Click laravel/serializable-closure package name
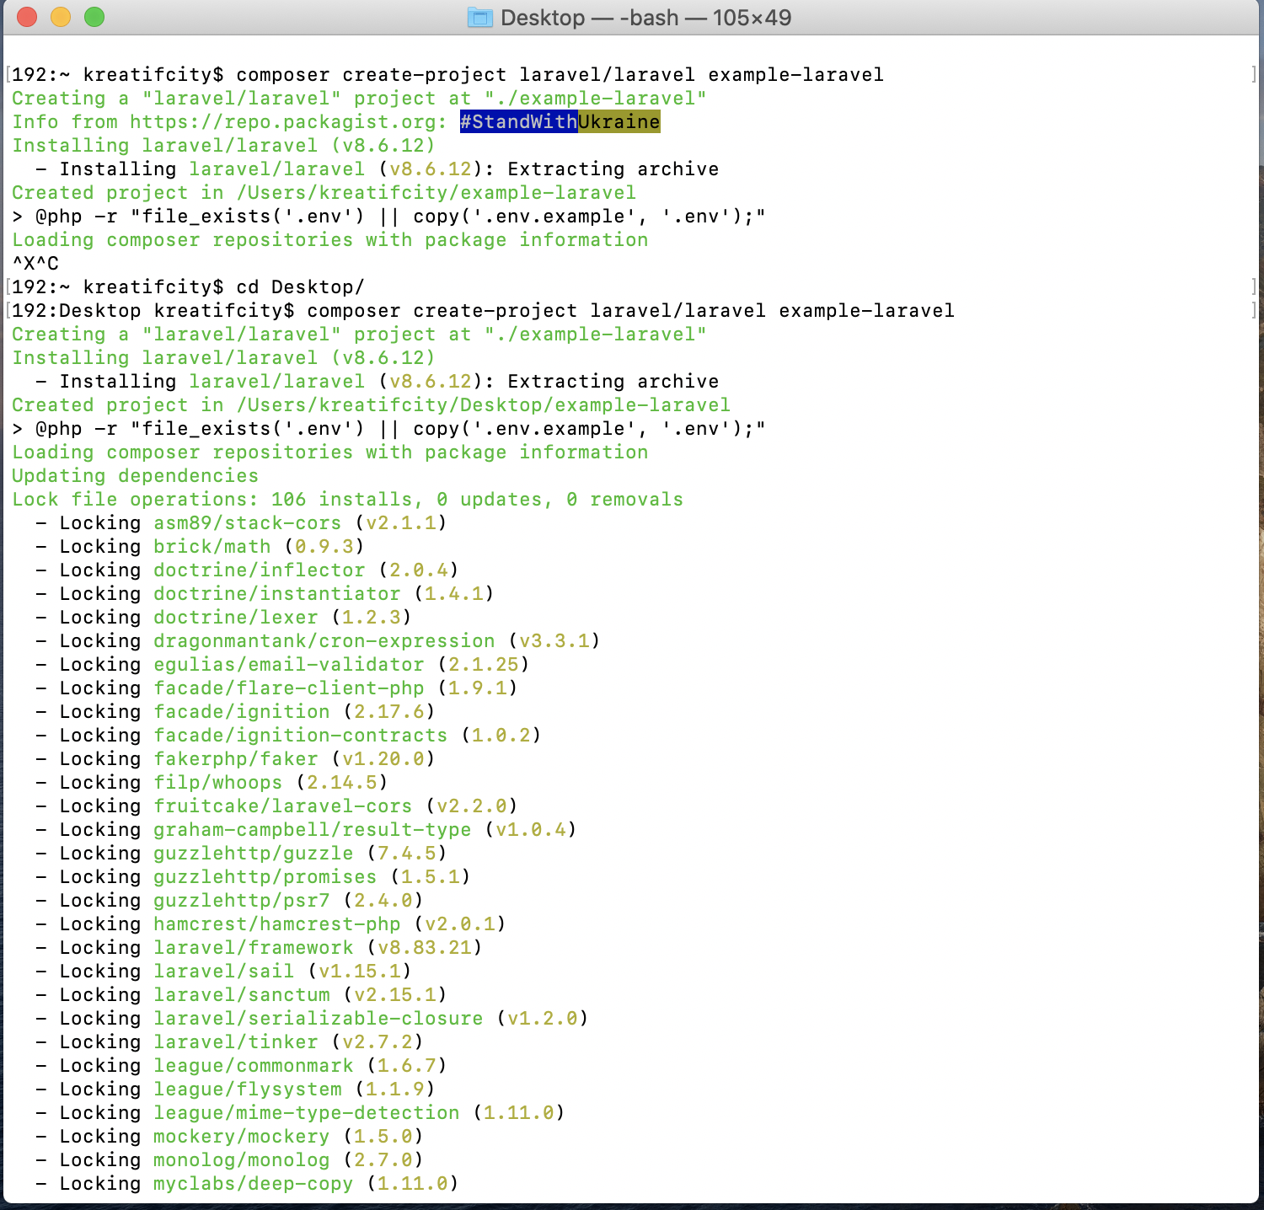 [318, 1019]
